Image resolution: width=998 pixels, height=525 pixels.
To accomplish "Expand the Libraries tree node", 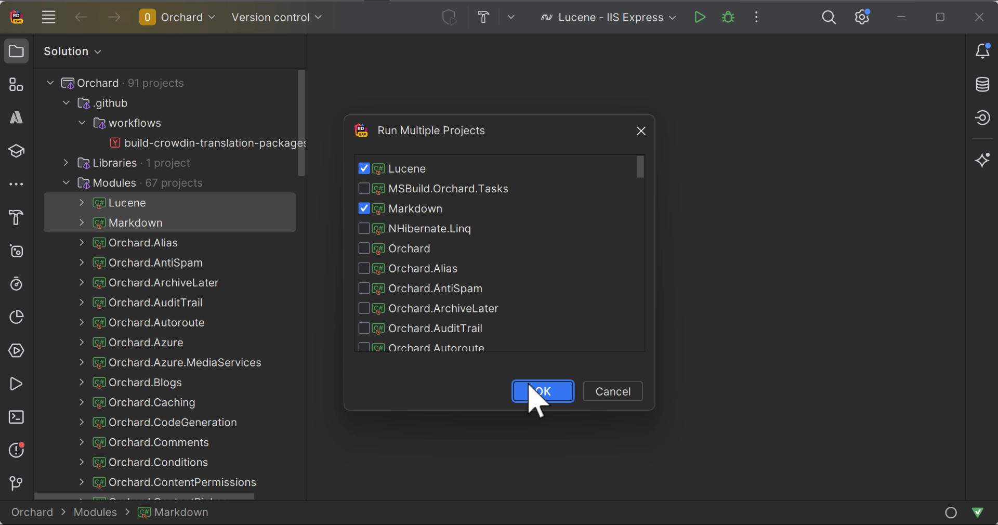I will click(65, 163).
